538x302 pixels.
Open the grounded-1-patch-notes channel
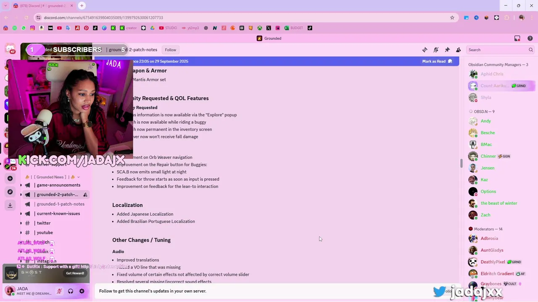(x=55, y=204)
